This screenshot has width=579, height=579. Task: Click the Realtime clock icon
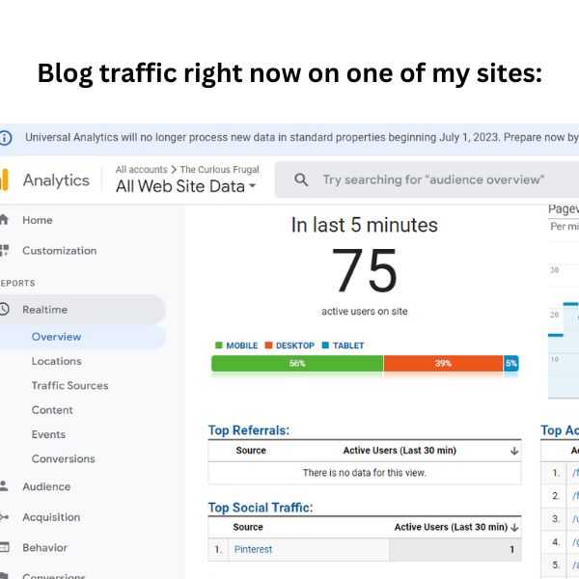pos(4,309)
